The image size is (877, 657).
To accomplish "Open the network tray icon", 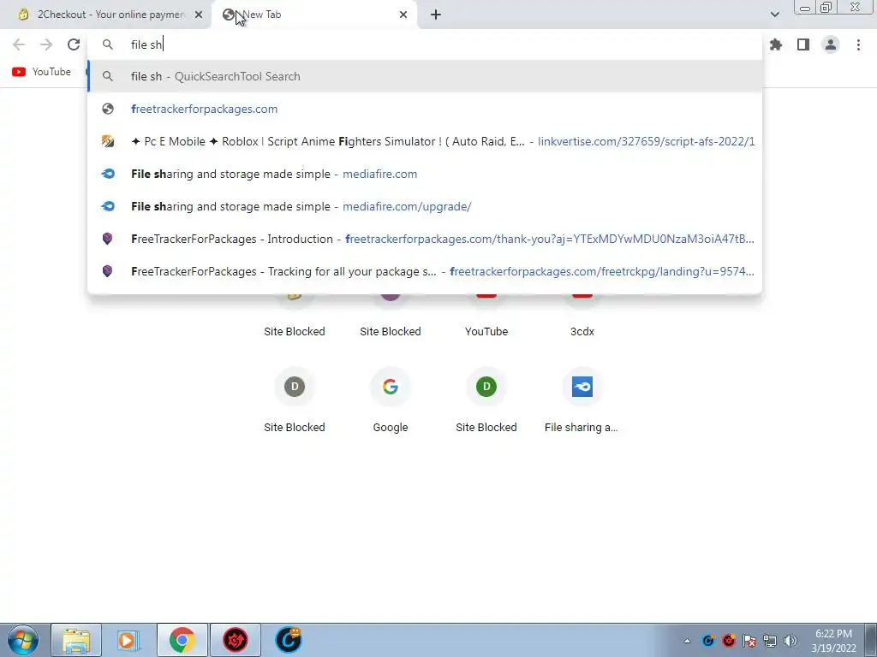I will [x=770, y=641].
